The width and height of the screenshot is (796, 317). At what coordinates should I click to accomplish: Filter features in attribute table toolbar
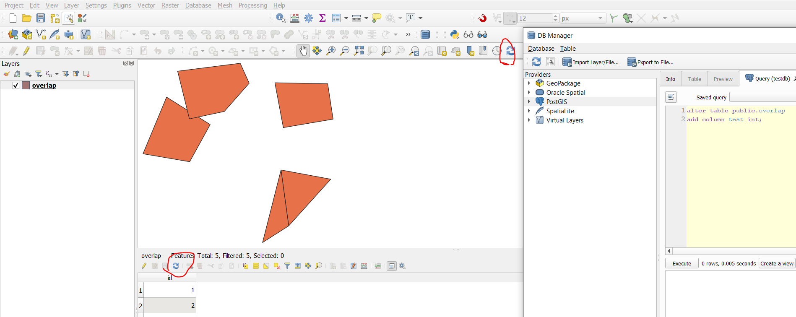click(x=287, y=266)
